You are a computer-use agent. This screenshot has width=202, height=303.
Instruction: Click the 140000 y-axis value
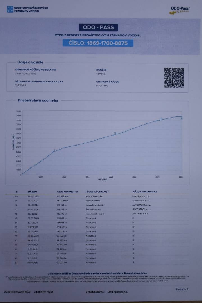(x=18, y=111)
